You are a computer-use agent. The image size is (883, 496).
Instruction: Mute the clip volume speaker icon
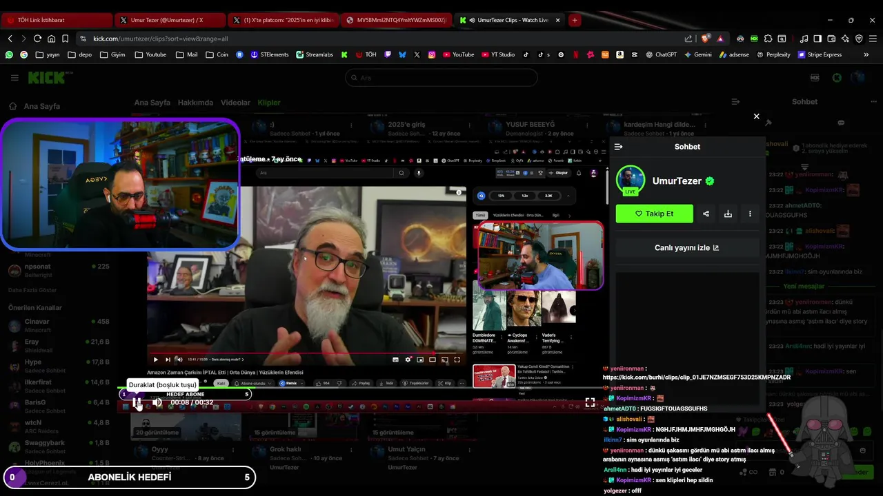157,402
